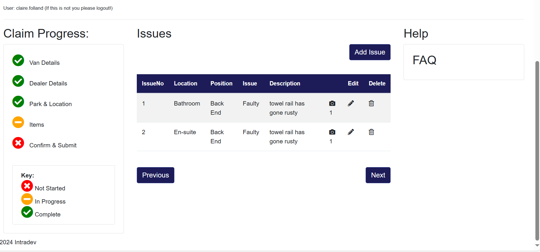Delete the En-suite issue row
This screenshot has width=540, height=252.
[371, 132]
